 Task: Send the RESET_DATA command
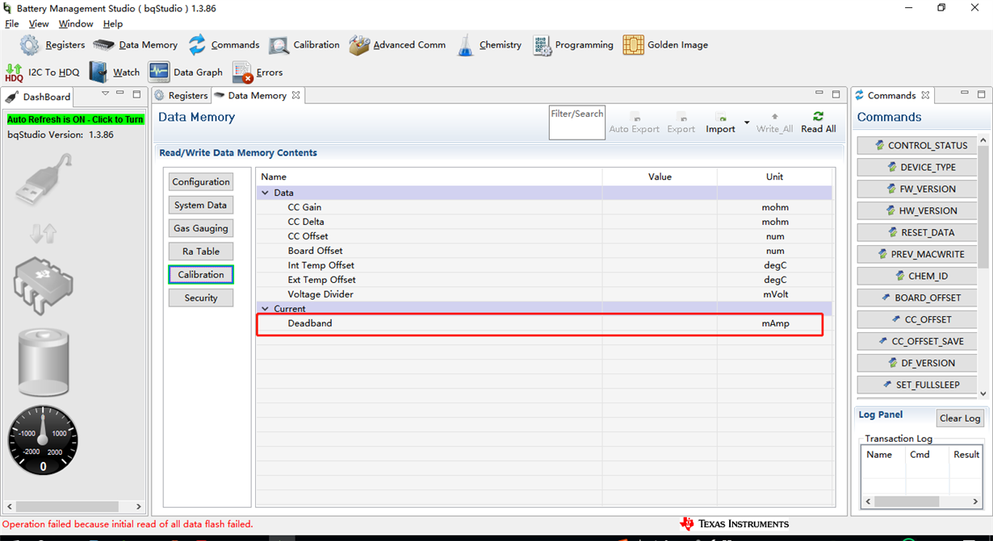point(916,233)
